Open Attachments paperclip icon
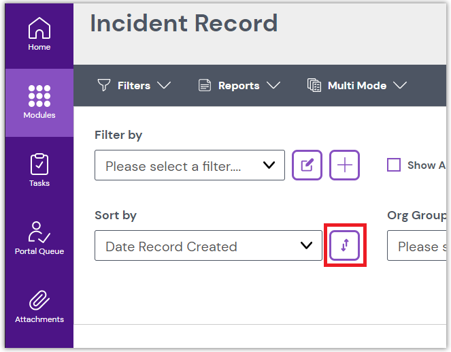451x352 pixels. tap(39, 301)
